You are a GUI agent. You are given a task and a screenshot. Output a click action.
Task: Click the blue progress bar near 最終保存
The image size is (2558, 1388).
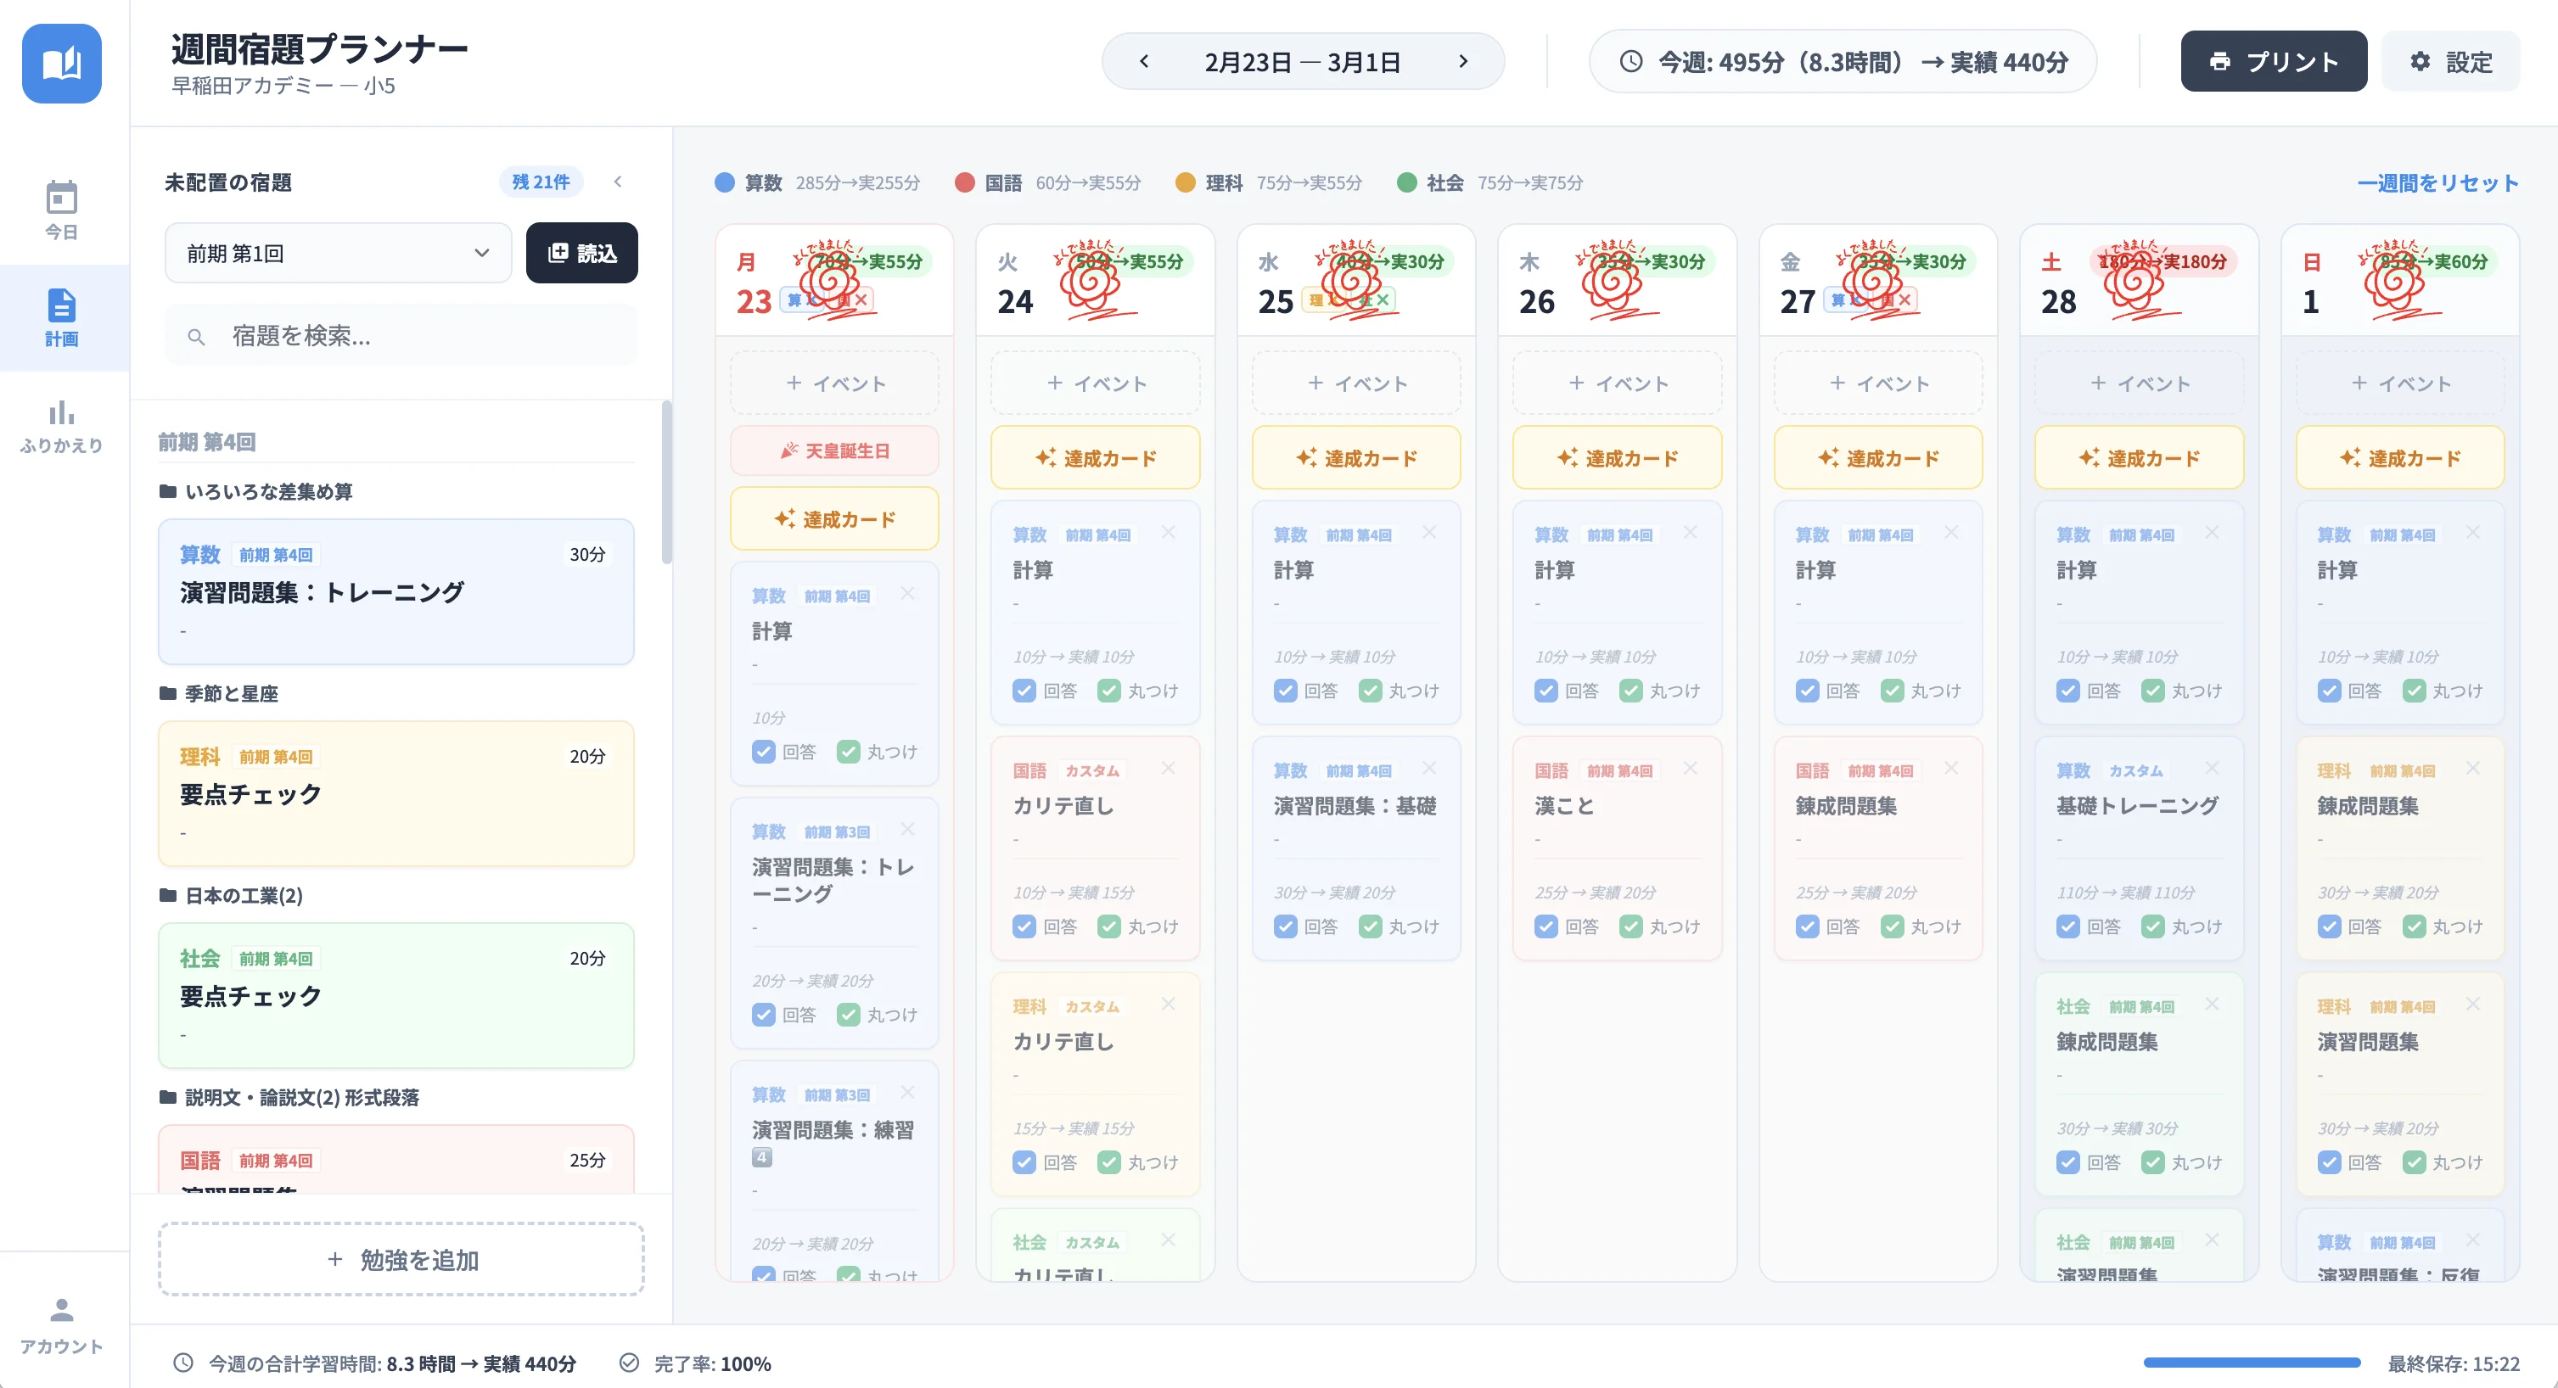(2254, 1363)
